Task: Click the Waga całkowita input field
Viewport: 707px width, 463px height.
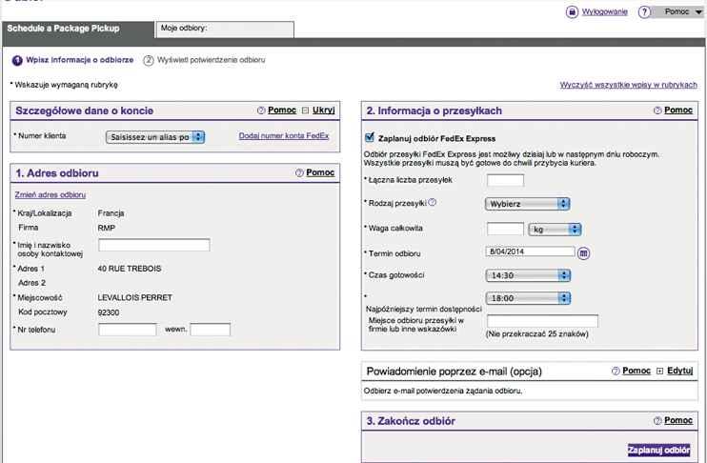Action: 505,229
